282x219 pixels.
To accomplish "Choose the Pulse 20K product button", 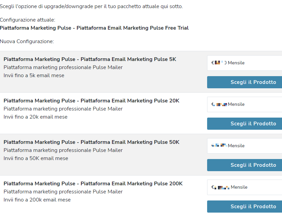I will coord(245,124).
